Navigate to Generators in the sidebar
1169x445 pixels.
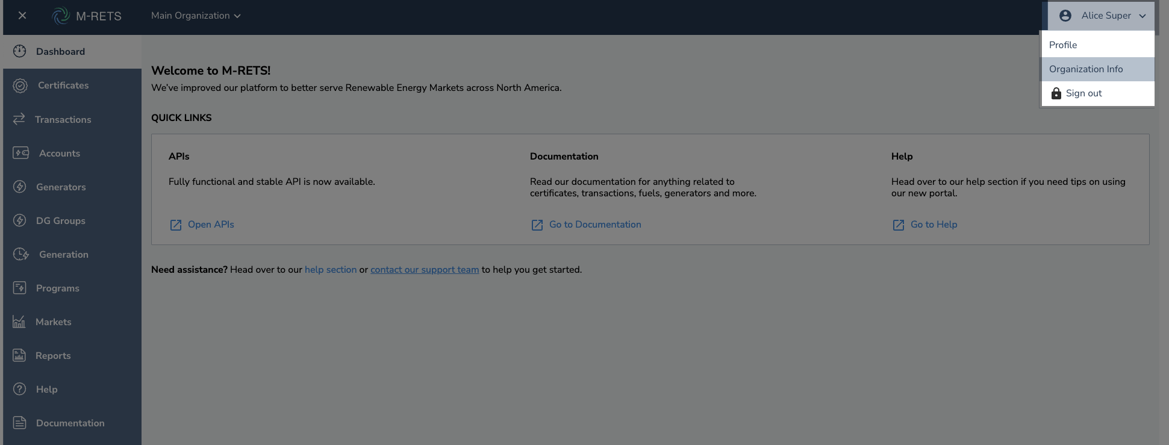72,187
